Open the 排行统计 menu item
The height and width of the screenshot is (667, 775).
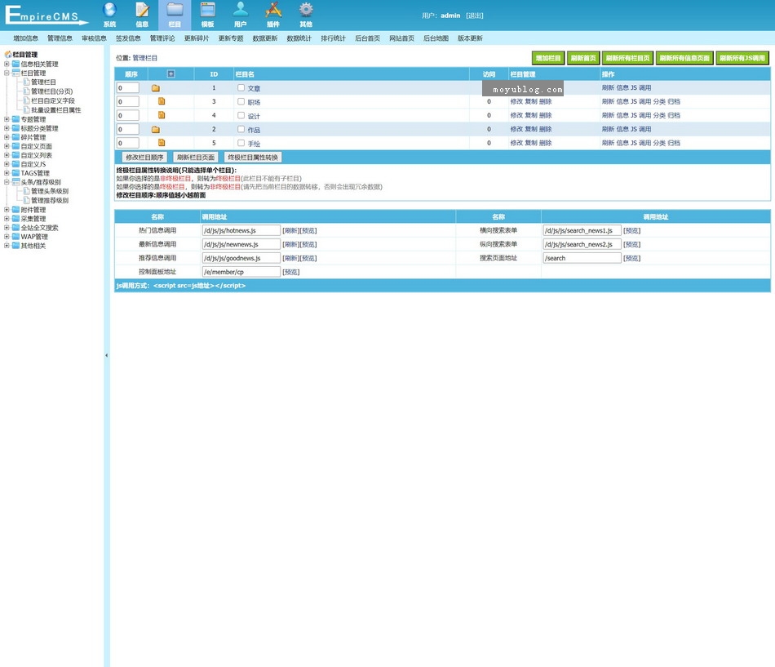(333, 38)
